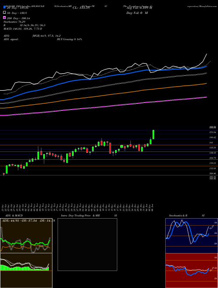The height and width of the screenshot is (288, 218).
Task: Click the BUY Growing @ 14% signal
Action: pyautogui.click(x=69, y=39)
